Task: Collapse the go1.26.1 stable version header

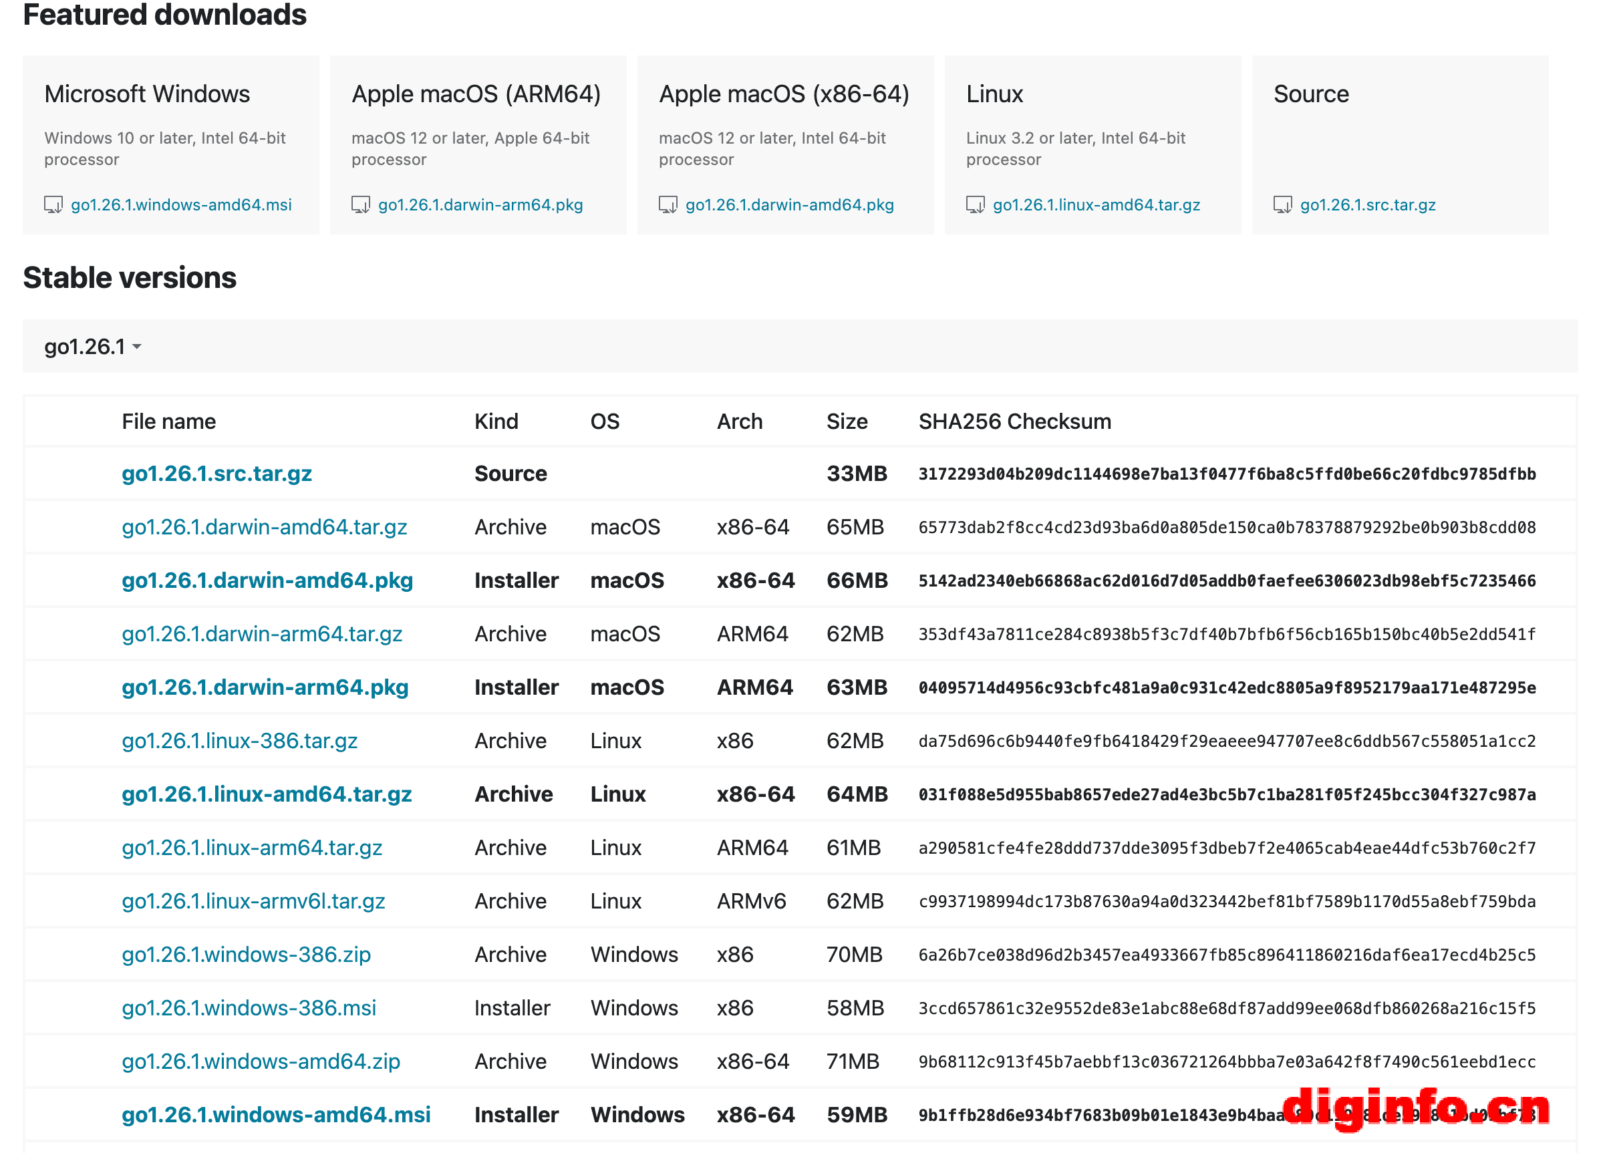Action: pyautogui.click(x=84, y=347)
